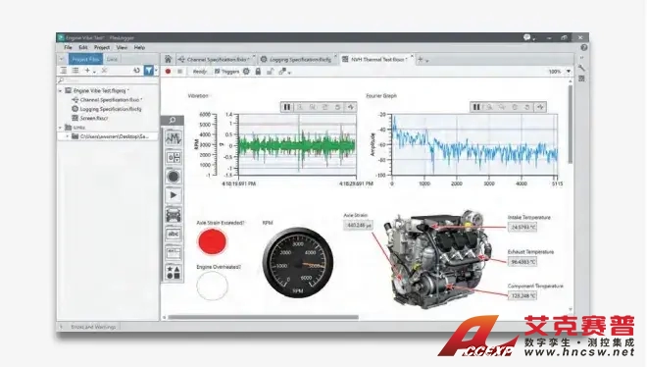The width and height of the screenshot is (647, 367).
Task: Open the search magnifier above the palette
Action: pyautogui.click(x=173, y=120)
